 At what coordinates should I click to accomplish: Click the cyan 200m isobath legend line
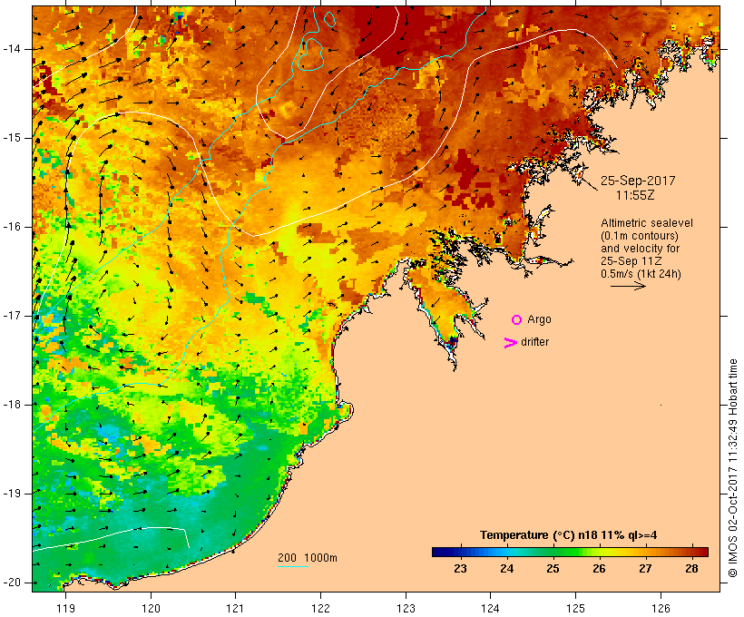(x=293, y=566)
